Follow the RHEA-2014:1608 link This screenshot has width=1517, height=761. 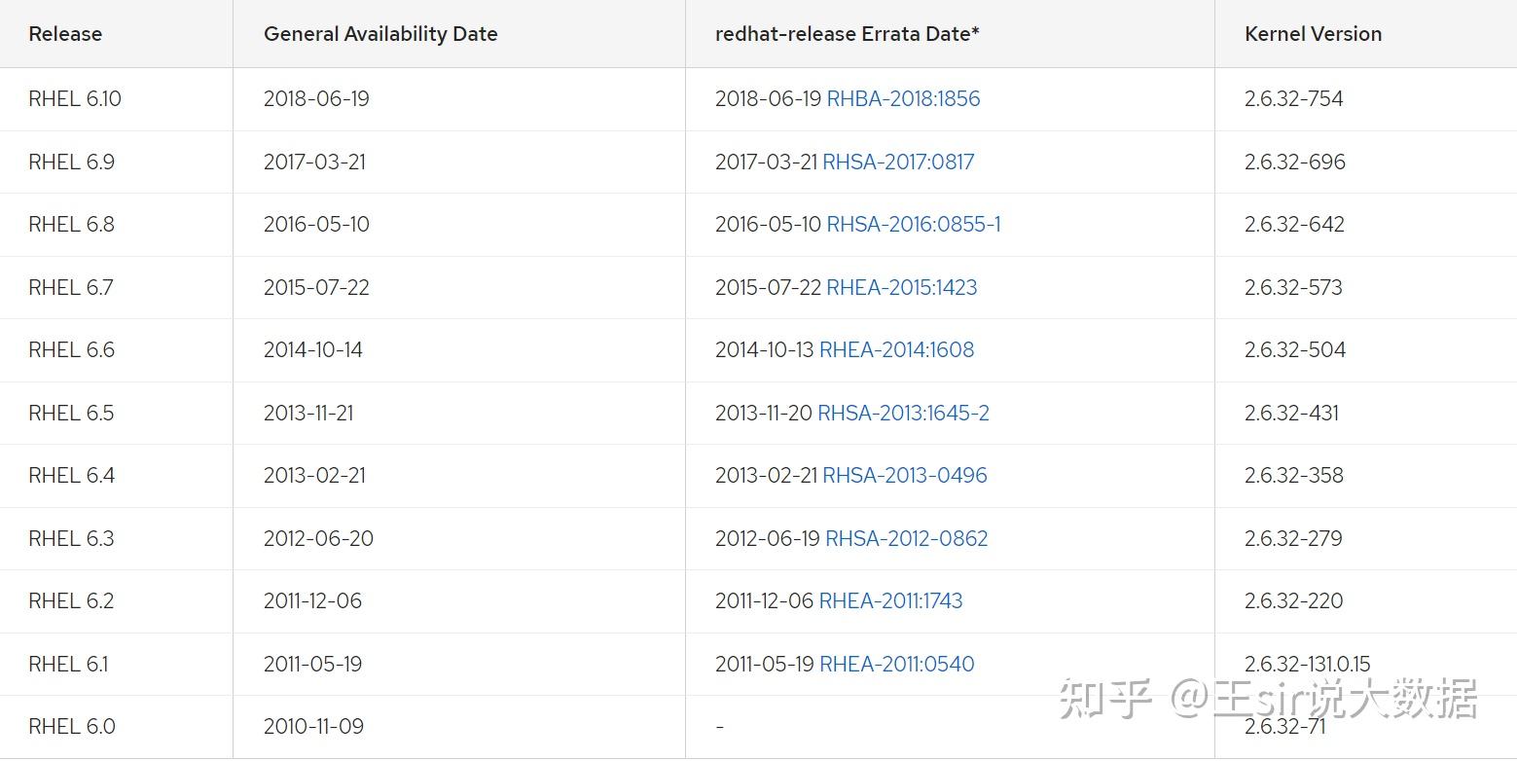896,349
